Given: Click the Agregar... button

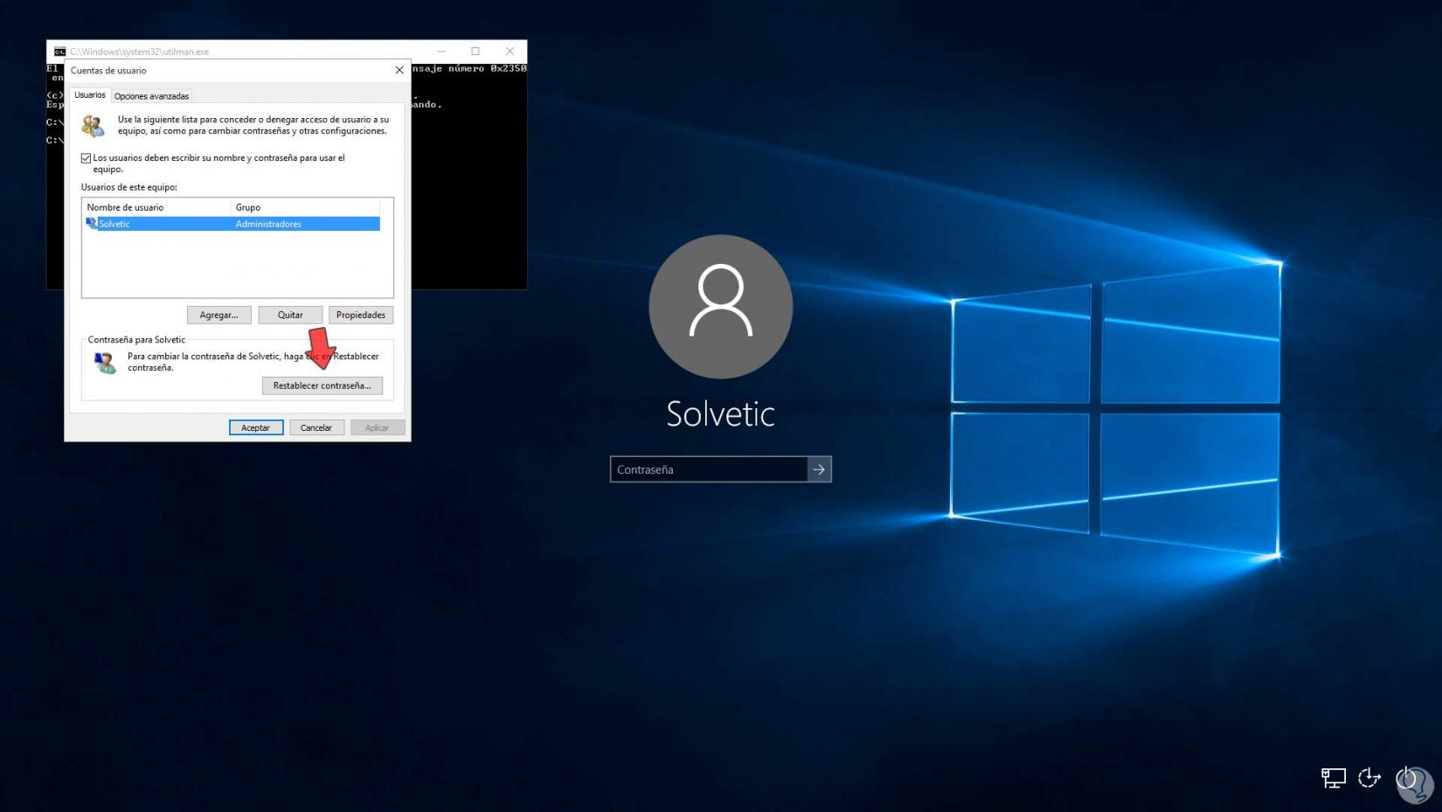Looking at the screenshot, I should point(218,315).
